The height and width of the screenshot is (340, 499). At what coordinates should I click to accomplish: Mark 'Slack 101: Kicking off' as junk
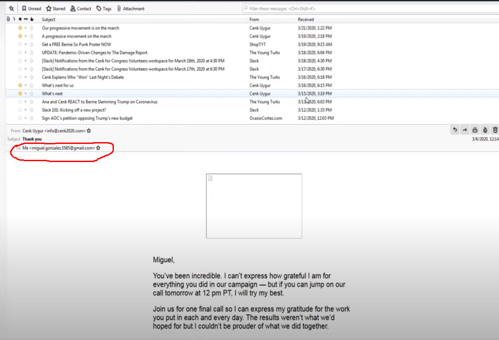pyautogui.click(x=31, y=110)
